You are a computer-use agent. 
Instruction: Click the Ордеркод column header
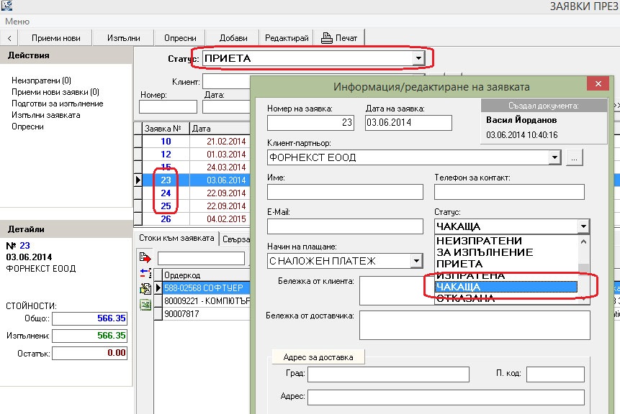click(207, 275)
